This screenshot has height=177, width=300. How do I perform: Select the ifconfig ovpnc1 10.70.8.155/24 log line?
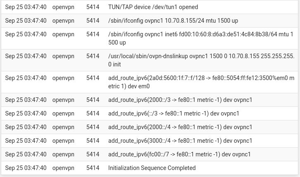tap(173, 21)
